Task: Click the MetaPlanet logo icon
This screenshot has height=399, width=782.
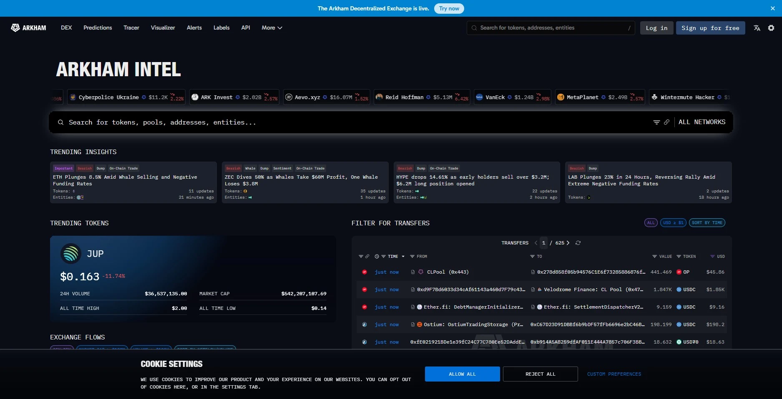Action: coord(561,97)
